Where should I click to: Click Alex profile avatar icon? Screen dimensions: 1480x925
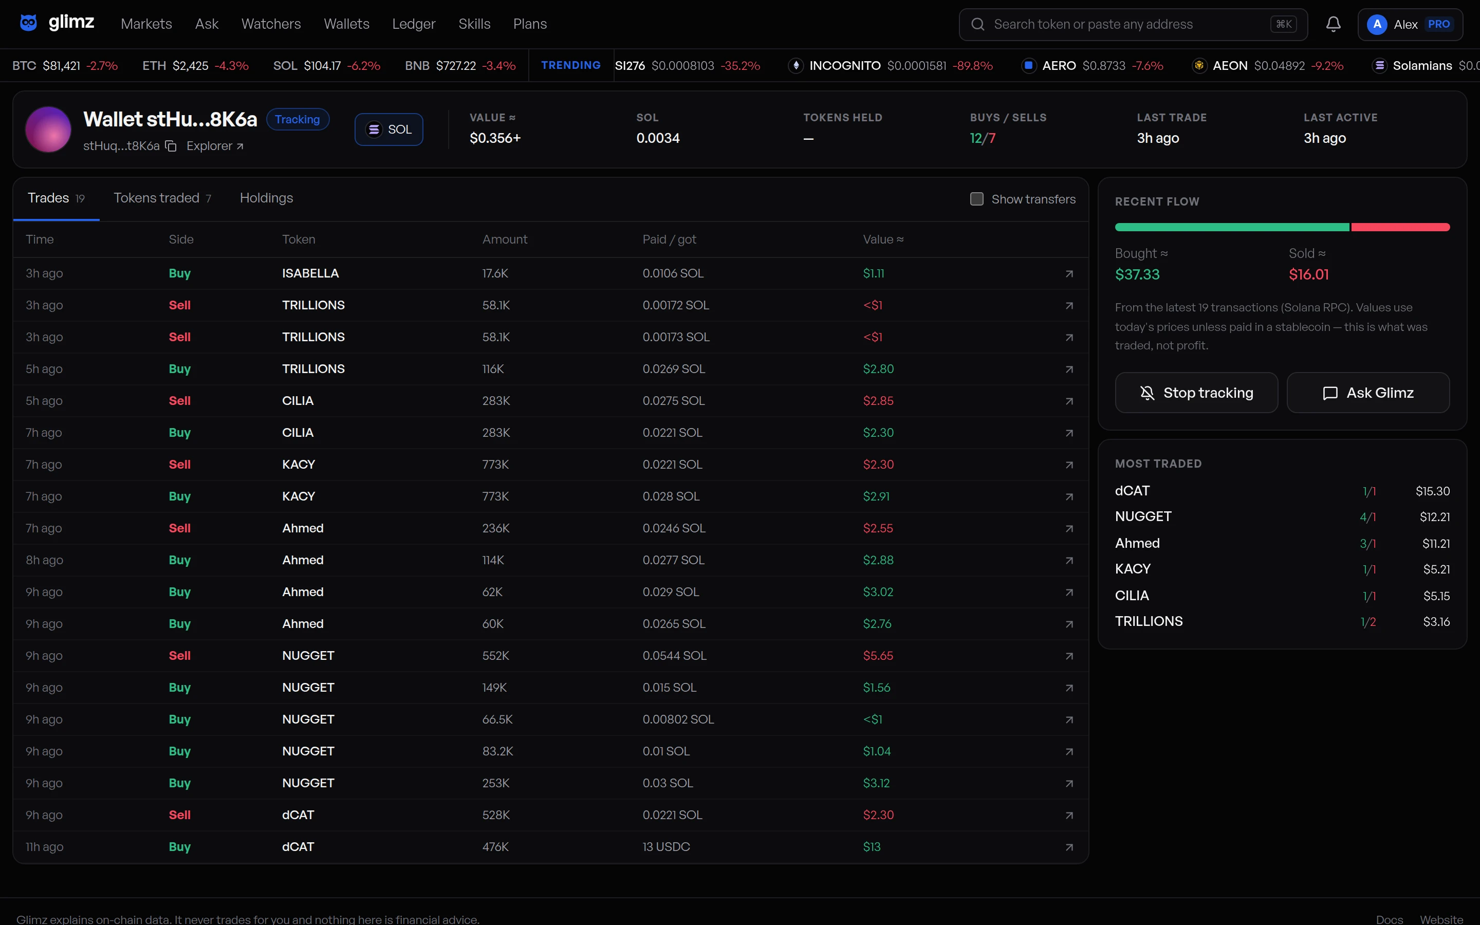pyautogui.click(x=1377, y=24)
